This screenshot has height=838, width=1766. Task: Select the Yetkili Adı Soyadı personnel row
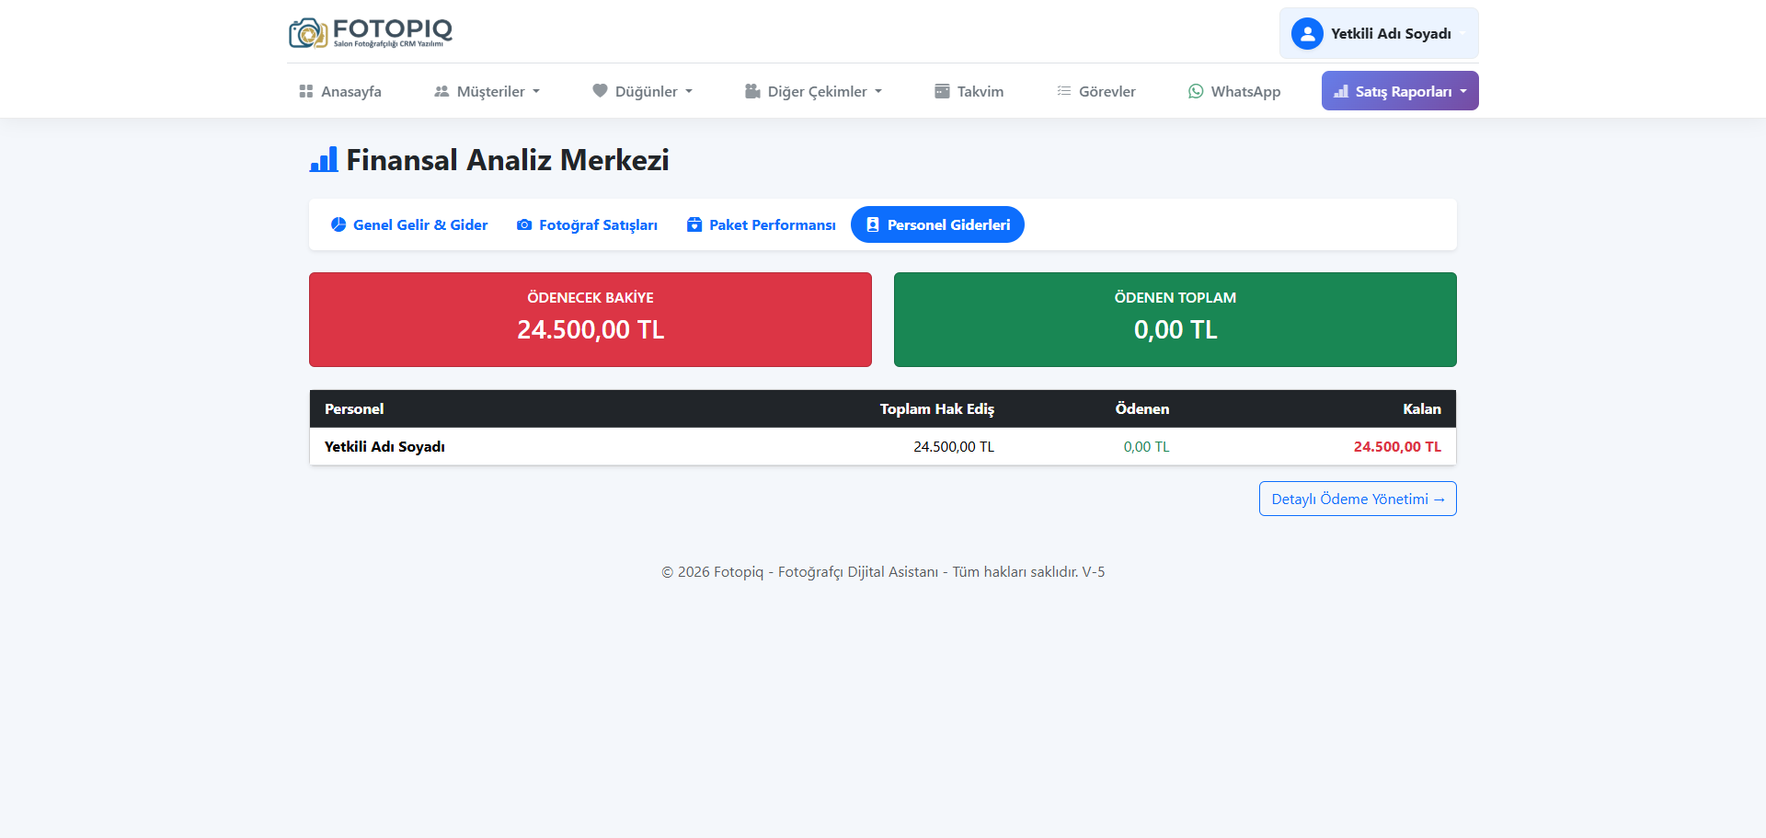[x=384, y=446]
